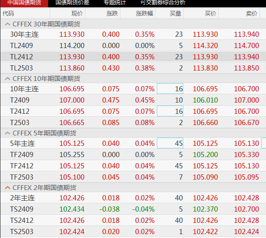Click the 代码 column header
Viewport: 266px width, 238px height.
[x=8, y=13]
